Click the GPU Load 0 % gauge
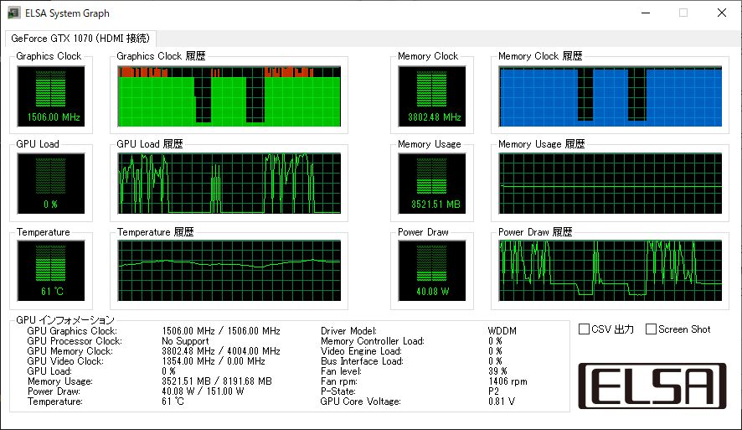Viewport: 742px width, 430px height. (x=51, y=184)
